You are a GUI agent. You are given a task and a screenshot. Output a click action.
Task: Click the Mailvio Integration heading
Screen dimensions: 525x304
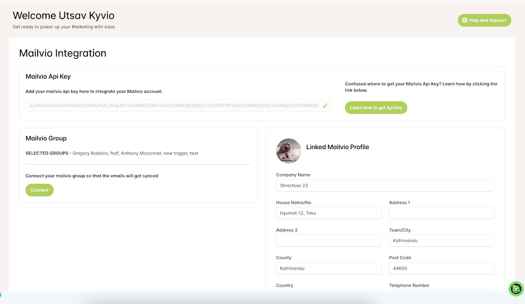(x=62, y=53)
